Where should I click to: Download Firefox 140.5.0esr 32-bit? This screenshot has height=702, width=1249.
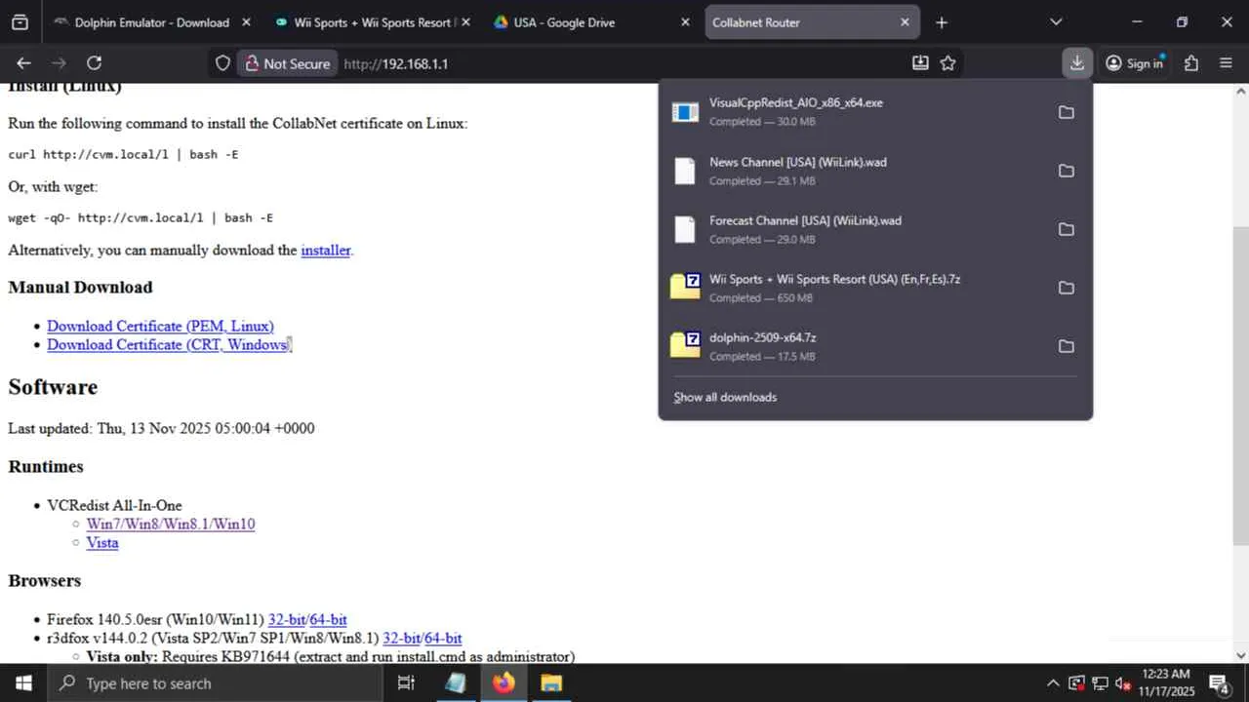click(x=287, y=619)
